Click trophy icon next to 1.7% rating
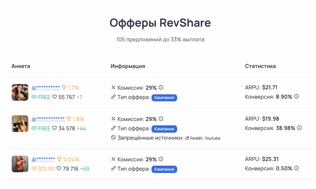Image resolution: width=316 pixels, height=189 pixels. click(64, 87)
